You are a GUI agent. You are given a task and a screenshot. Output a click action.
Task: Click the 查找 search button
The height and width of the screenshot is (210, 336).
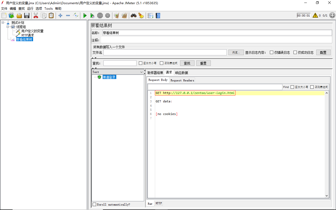tap(187, 63)
